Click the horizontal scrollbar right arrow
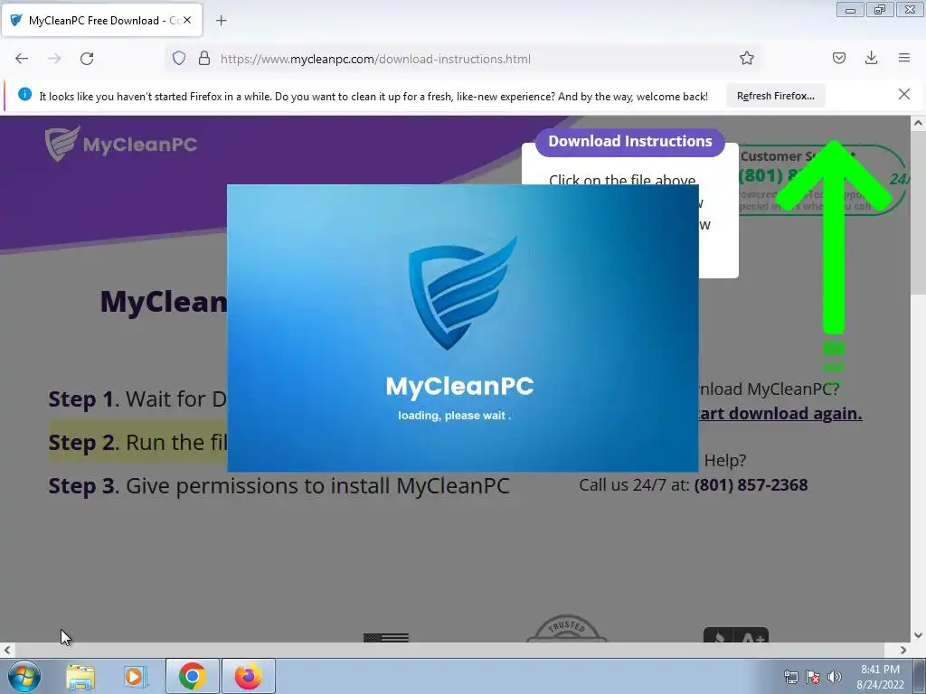The width and height of the screenshot is (926, 694). [903, 650]
